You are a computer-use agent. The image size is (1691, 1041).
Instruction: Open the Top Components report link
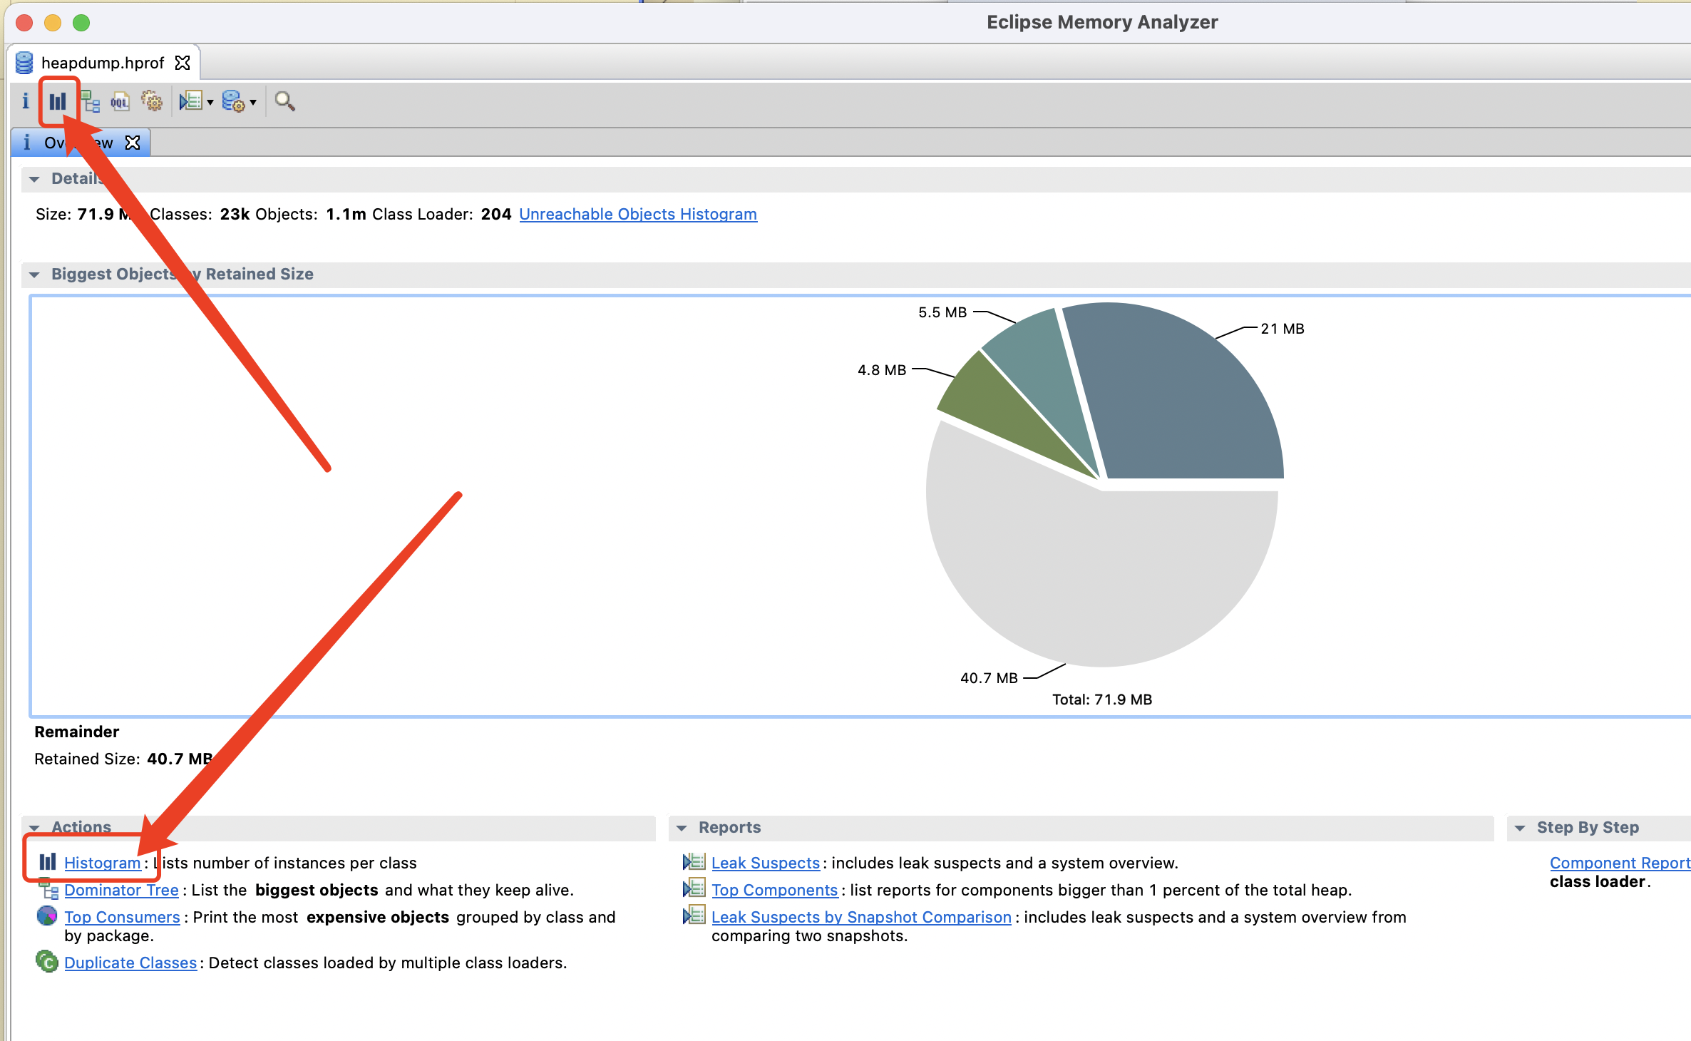[774, 890]
